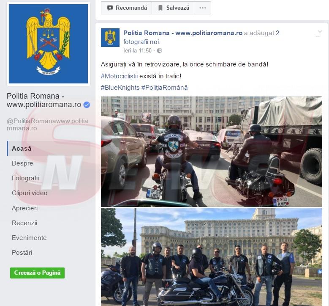Save the page with Salvează
The height and width of the screenshot is (306, 329).
[173, 8]
